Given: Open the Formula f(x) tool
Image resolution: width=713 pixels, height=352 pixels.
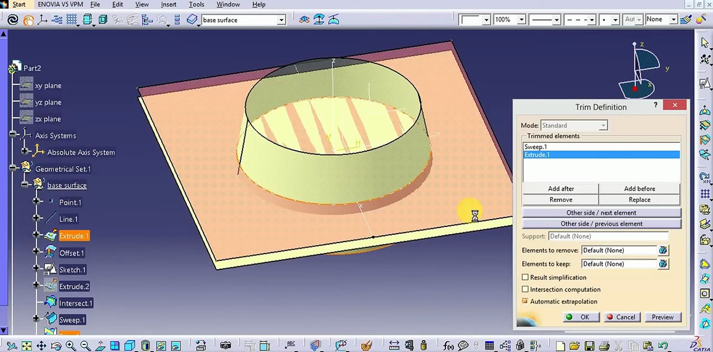Looking at the screenshot, I should point(448,346).
